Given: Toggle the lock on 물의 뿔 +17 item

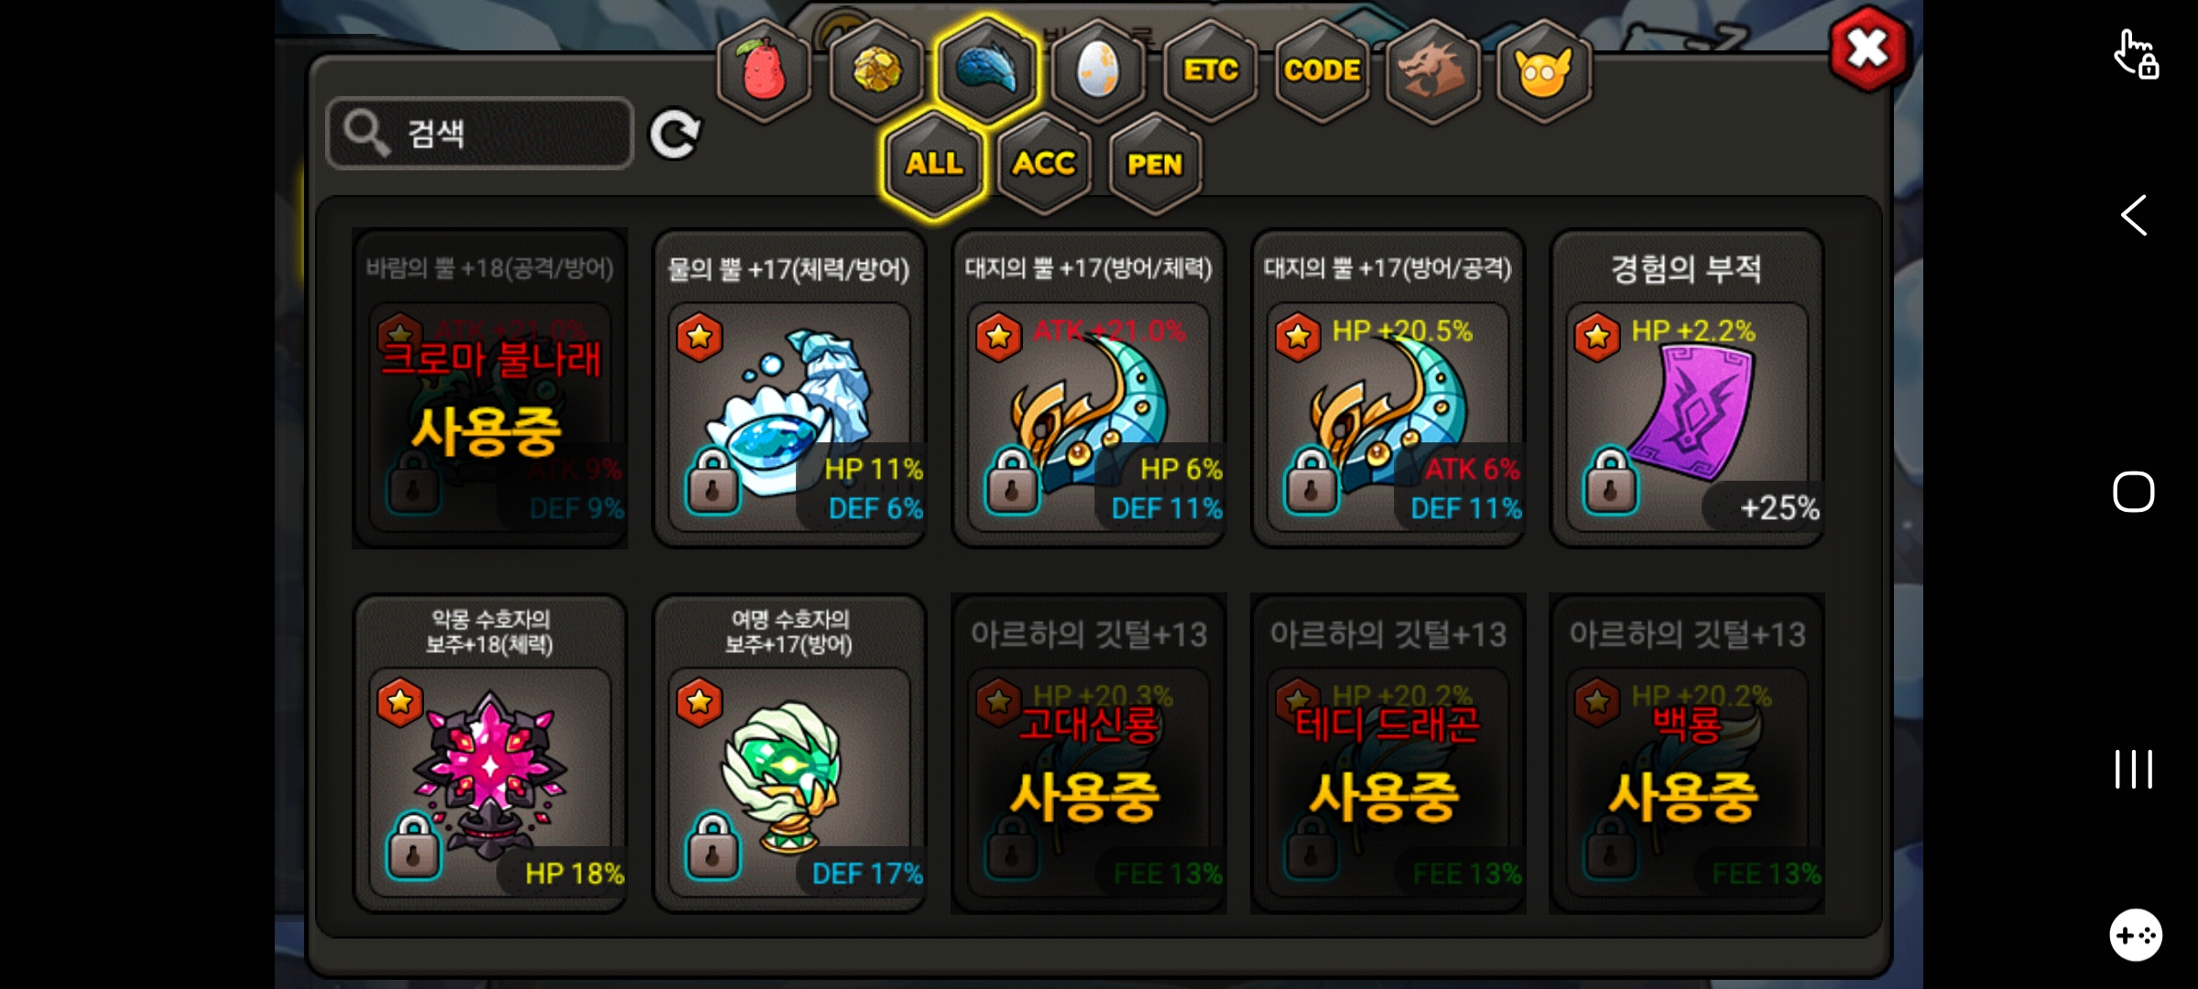Looking at the screenshot, I should coord(713,481).
